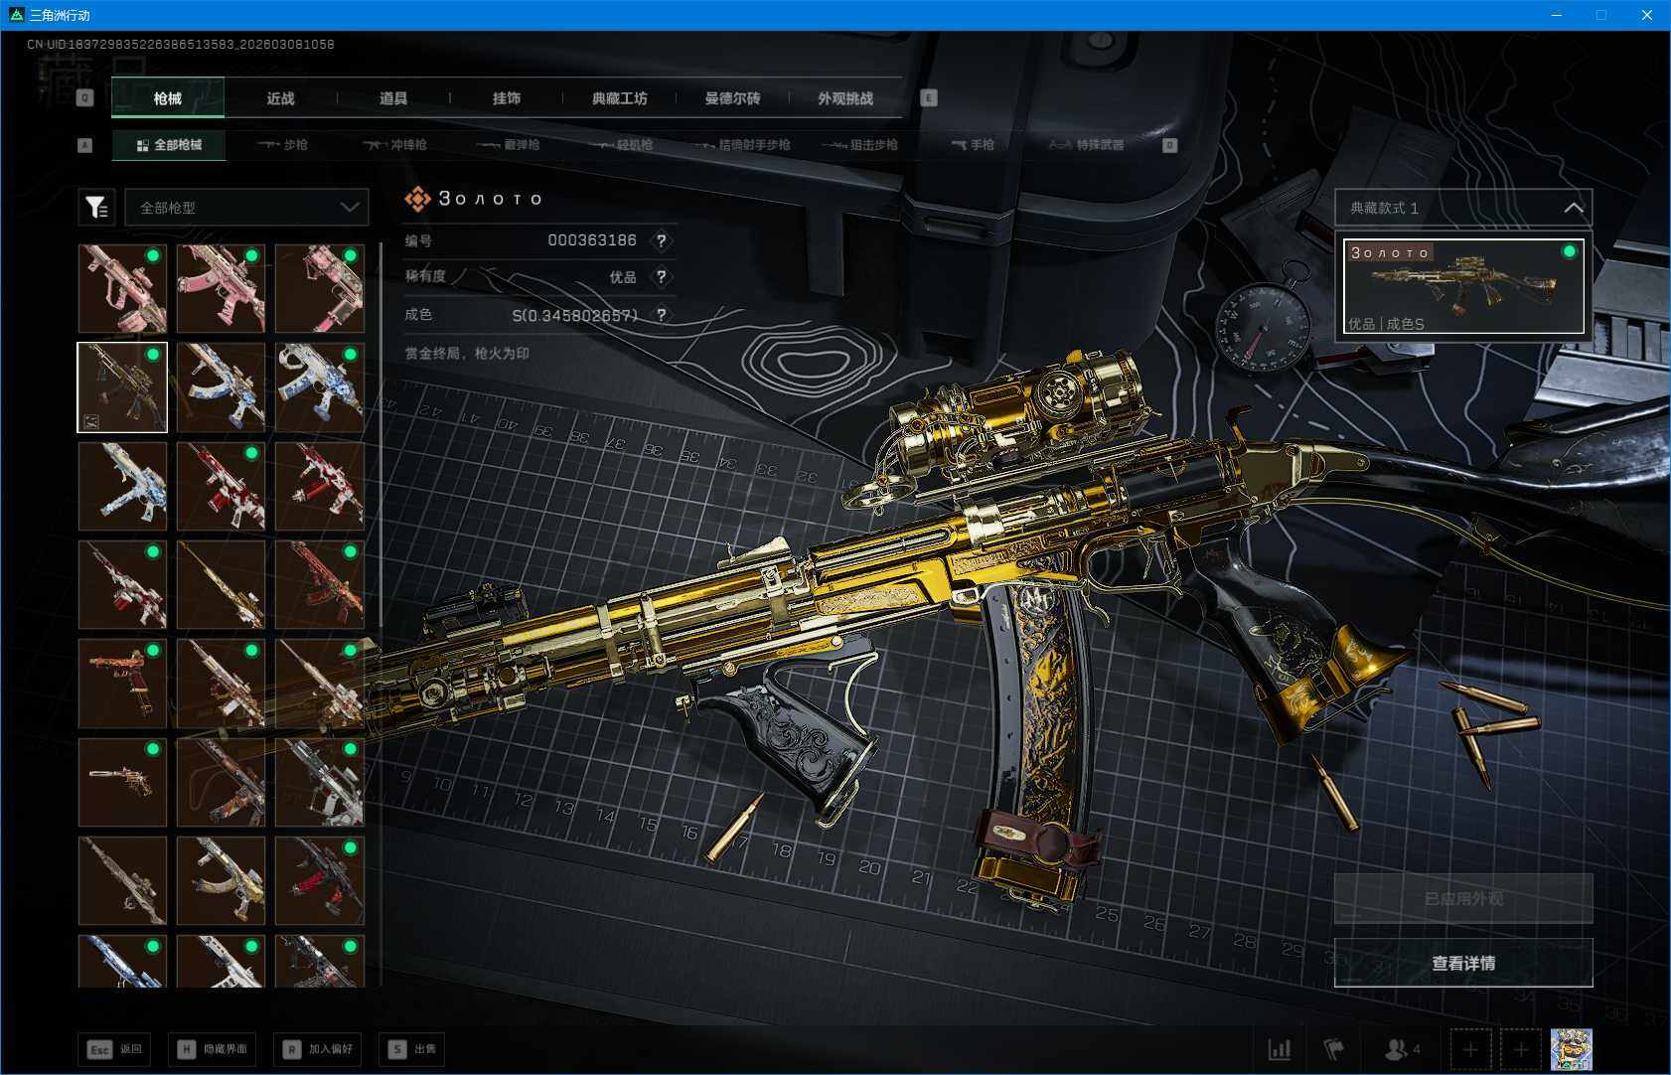Click the A key previous-category icon
The height and width of the screenshot is (1075, 1671).
[x=85, y=145]
